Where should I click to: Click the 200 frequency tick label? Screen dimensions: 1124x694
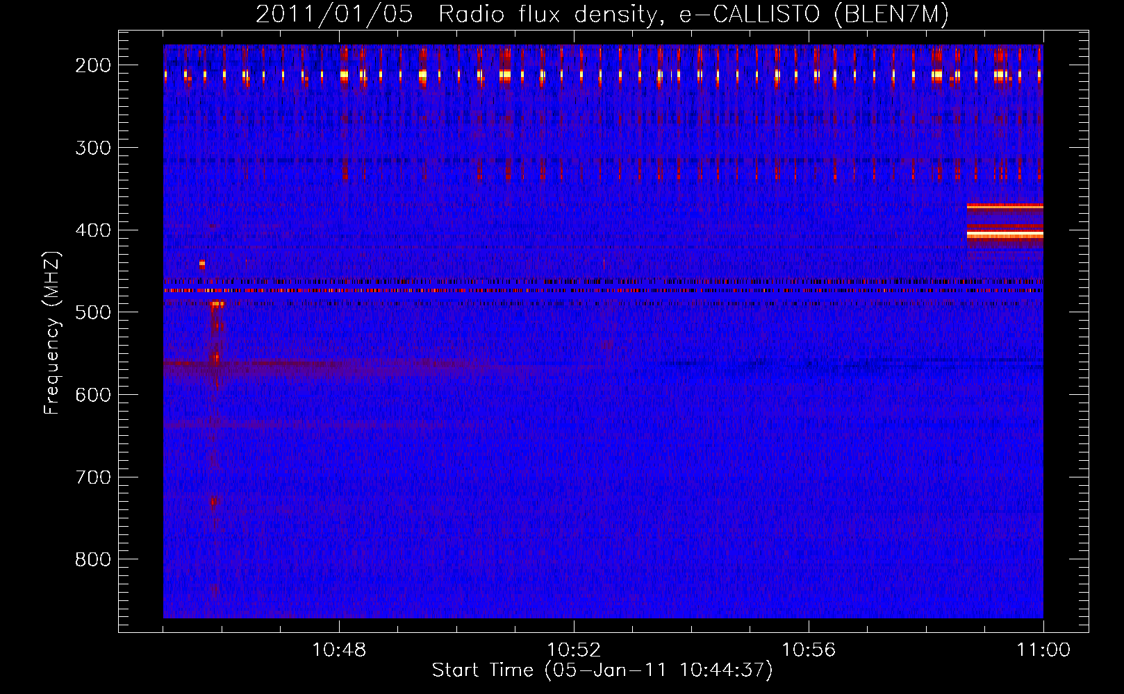tap(93, 65)
